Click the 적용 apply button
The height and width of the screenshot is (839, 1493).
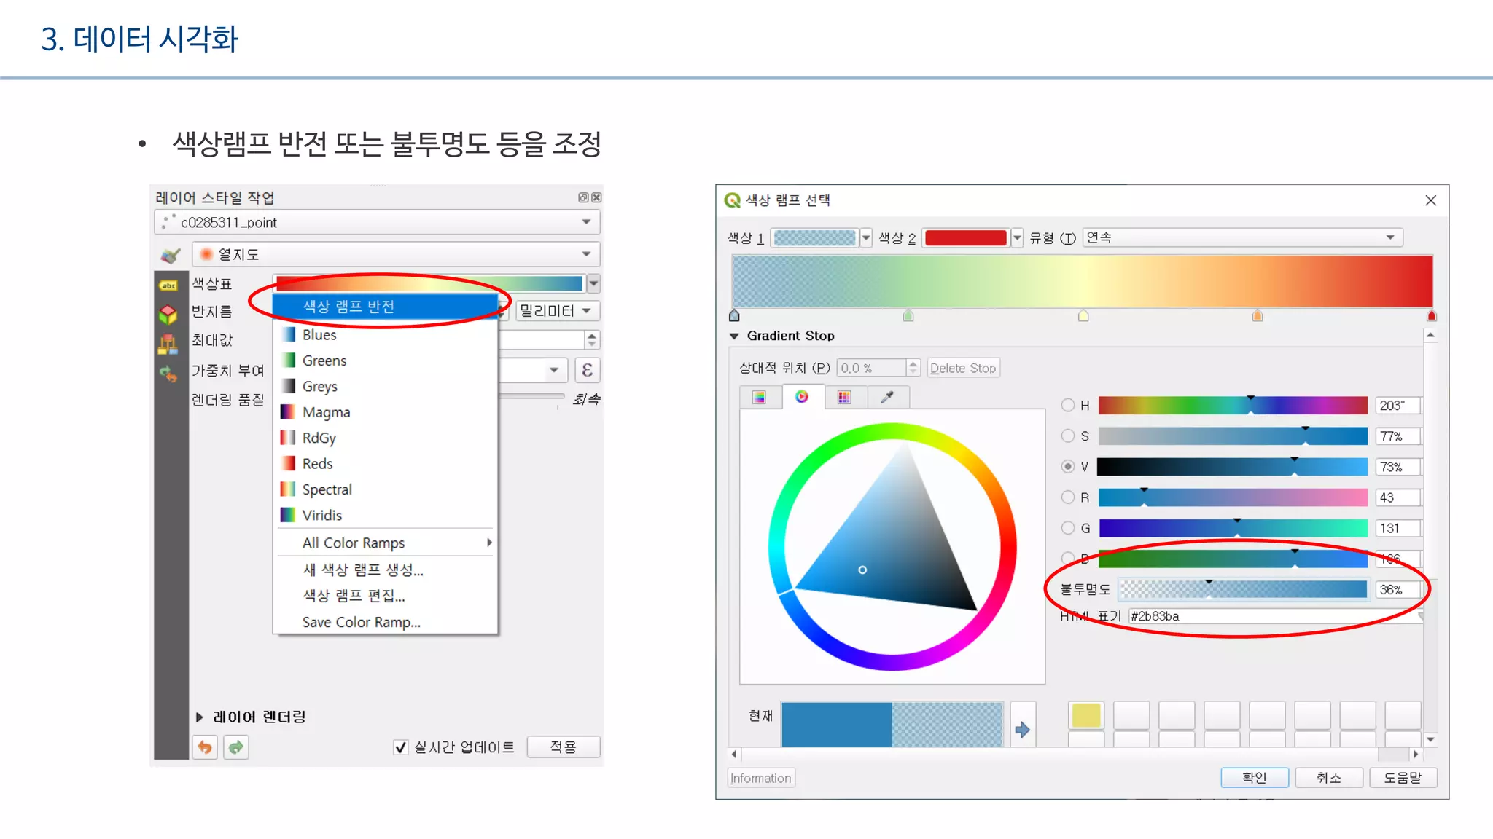pos(563,747)
